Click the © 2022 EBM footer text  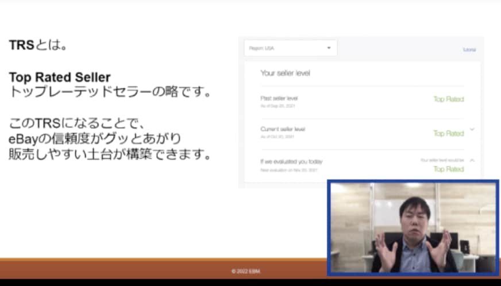coord(246,271)
